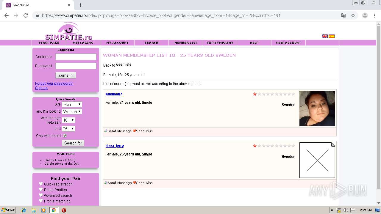Open the 'Are' gender dropdown showing Man

coord(72,104)
